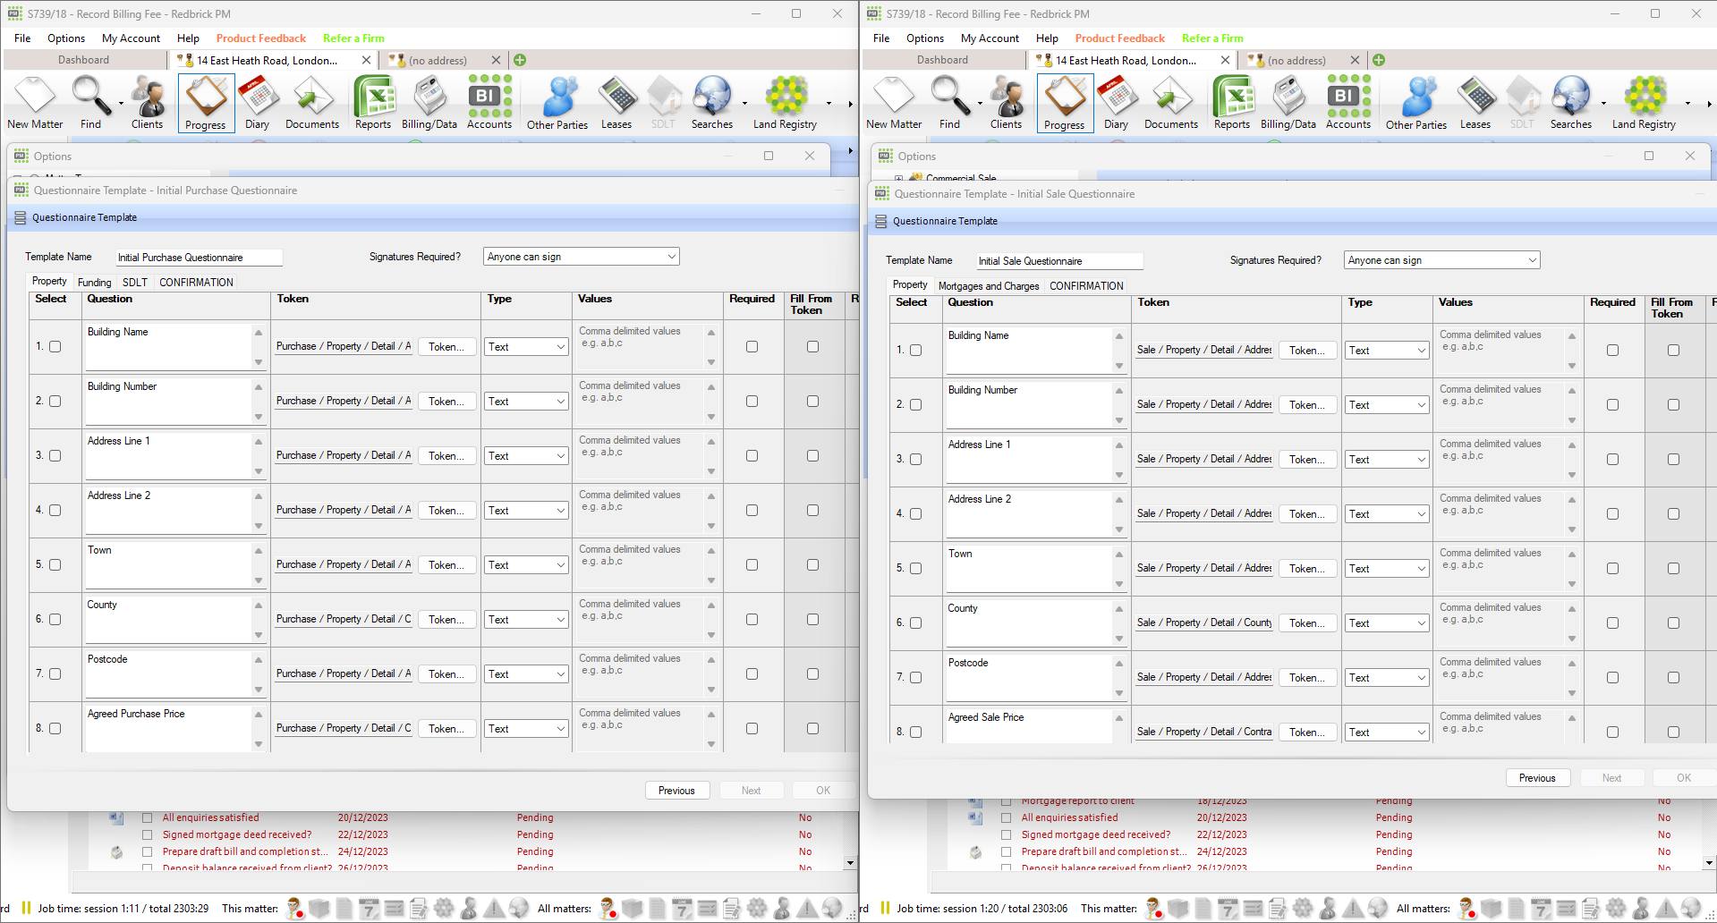1717x923 pixels.
Task: Click Template Name field containing Initial Sale Questionnaire
Action: [1058, 261]
